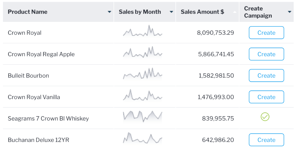Click the Seagrams 7 Crown sparkline chart
The width and height of the screenshot is (296, 150).
pos(142,116)
